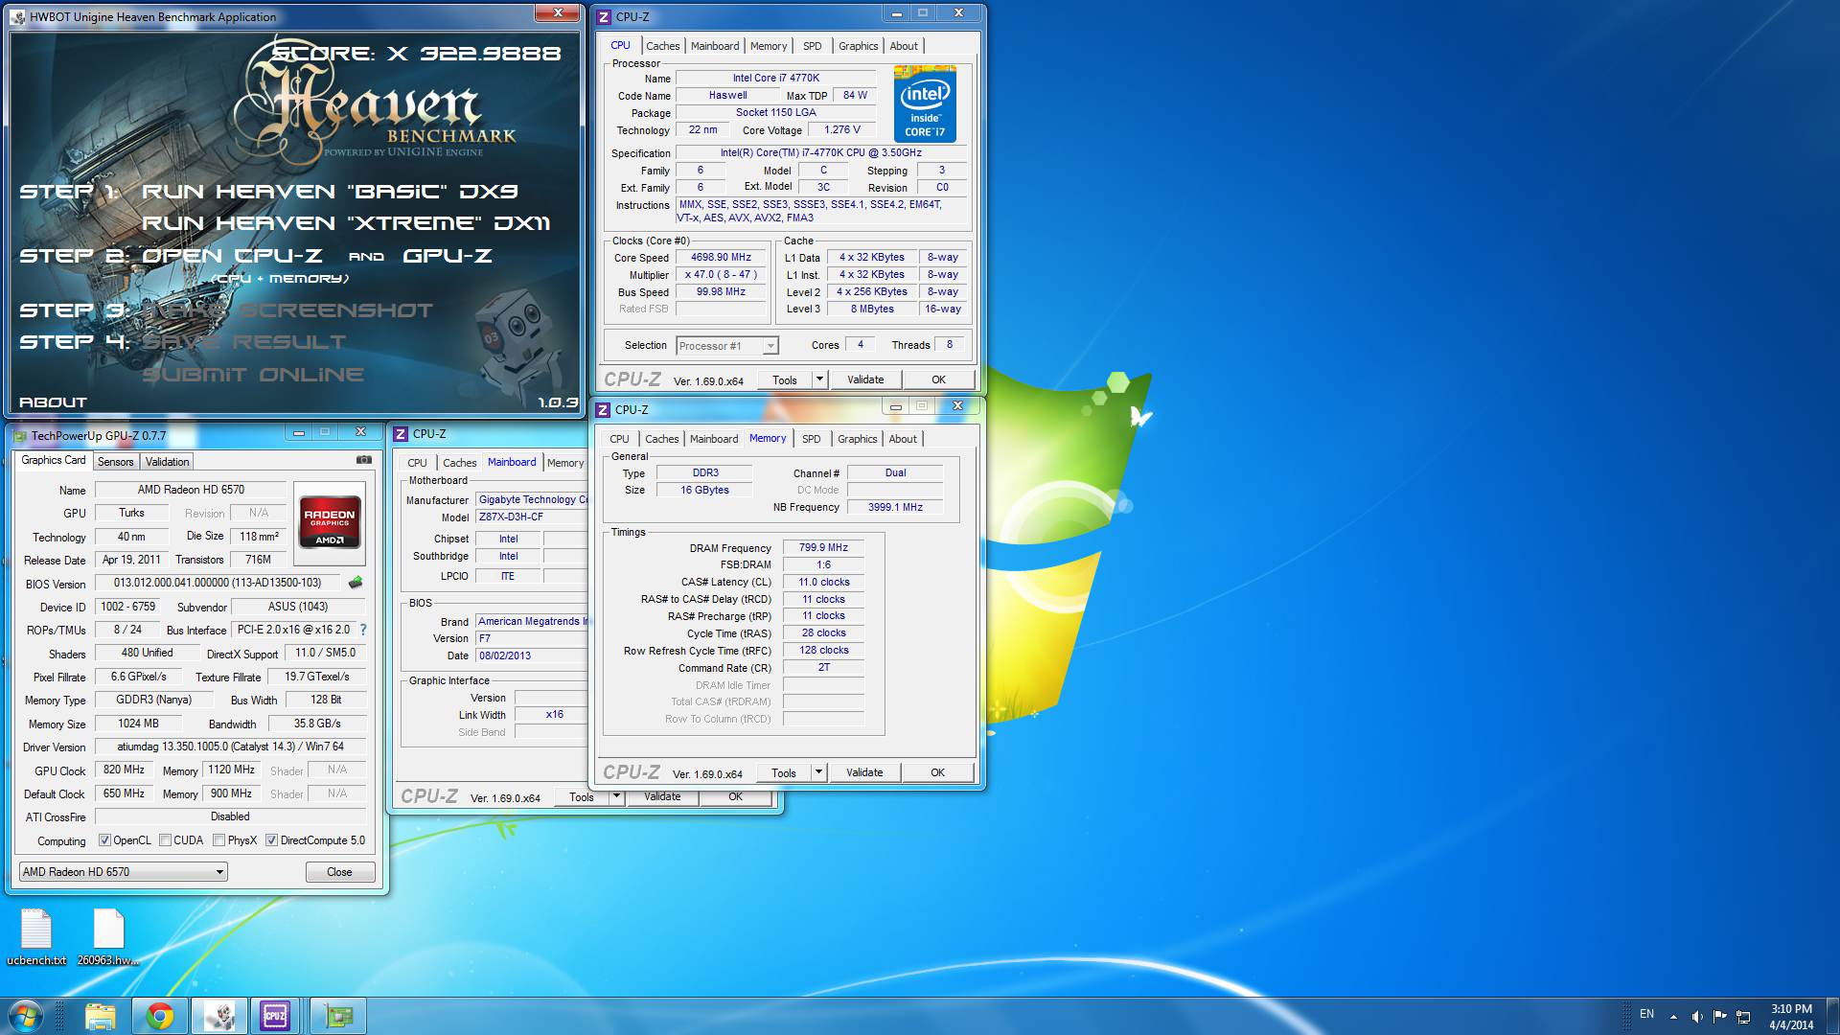The height and width of the screenshot is (1035, 1840).
Task: Click Take Screenshot step in Heaven Benchmark
Action: (287, 310)
